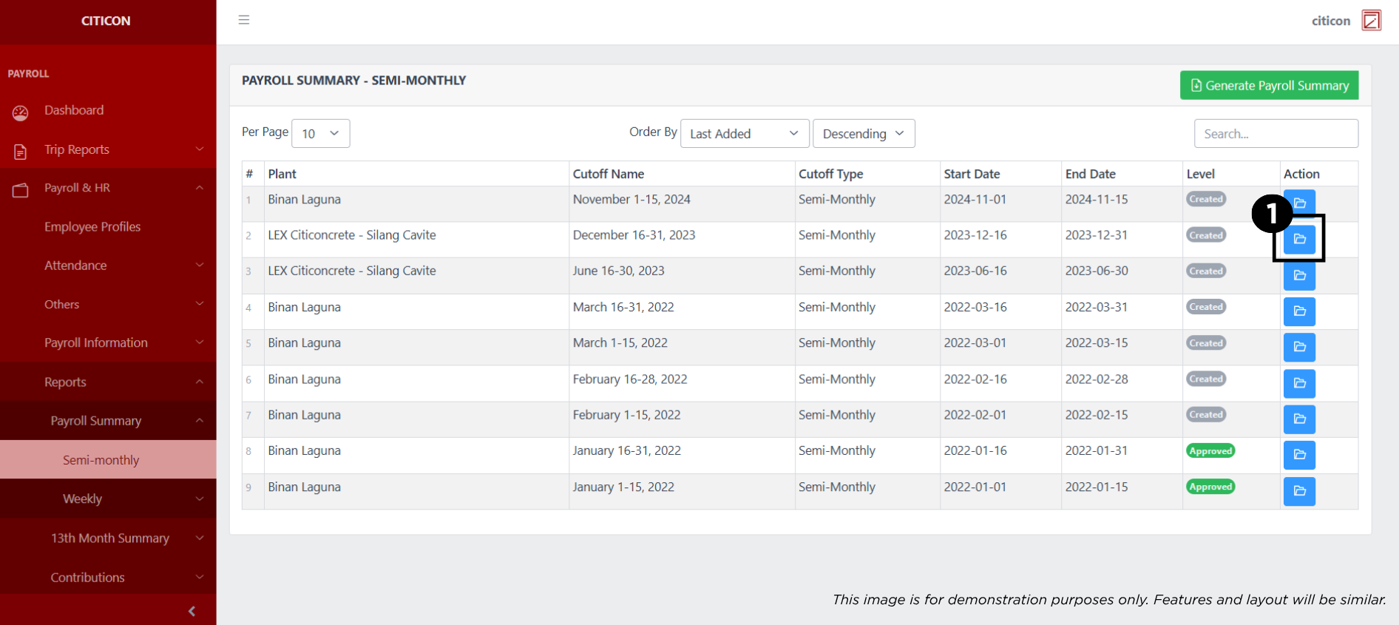
Task: Click the hamburger menu icon in header
Action: 244,20
